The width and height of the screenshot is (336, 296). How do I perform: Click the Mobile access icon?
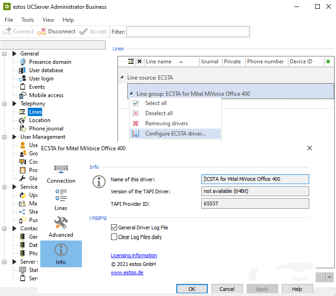click(22, 95)
